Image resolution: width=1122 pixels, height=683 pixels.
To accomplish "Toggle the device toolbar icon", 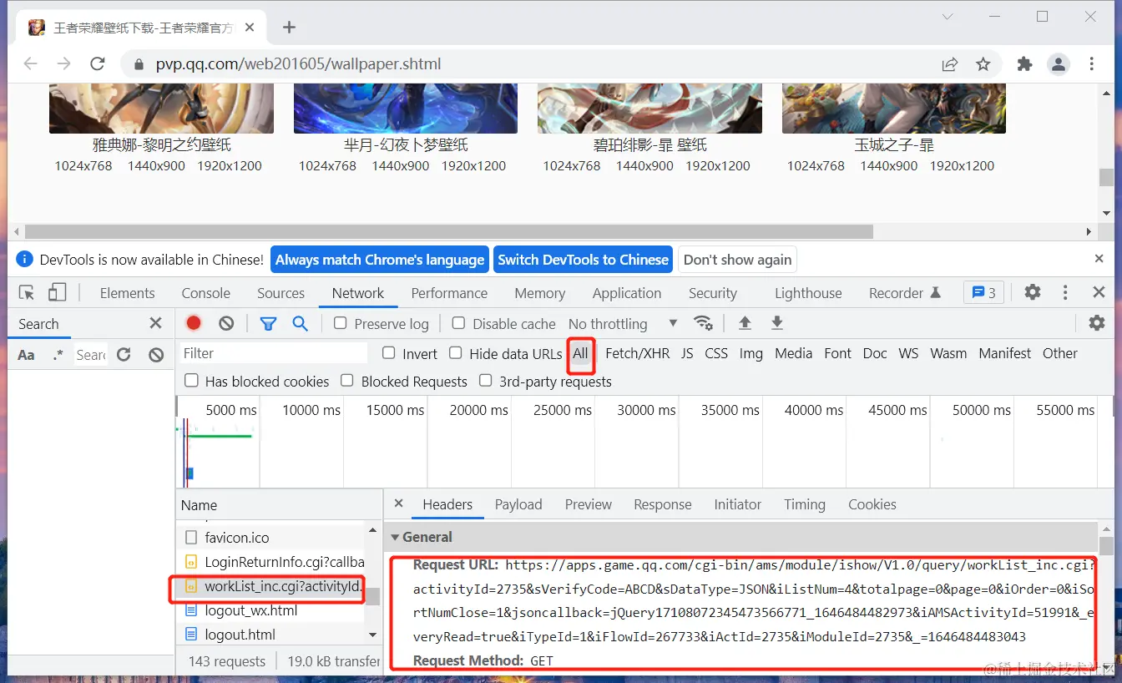I will pyautogui.click(x=57, y=292).
